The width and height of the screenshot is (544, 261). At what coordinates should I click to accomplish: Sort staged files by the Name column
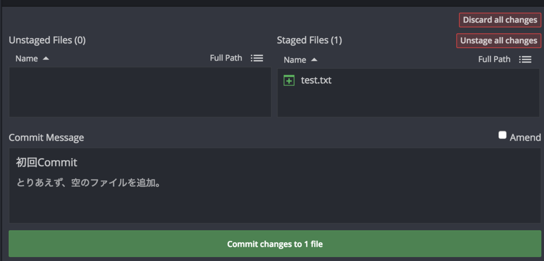click(295, 60)
